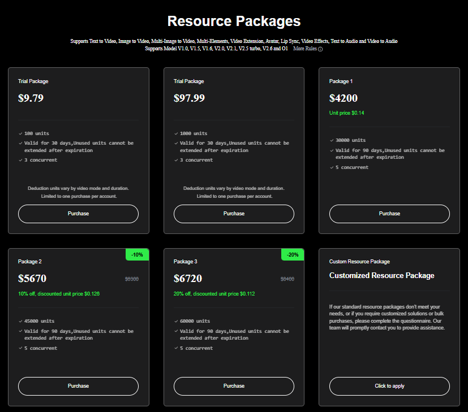Click the -20% discount badge on Package 3
Image resolution: width=468 pixels, height=412 pixels.
coord(293,254)
